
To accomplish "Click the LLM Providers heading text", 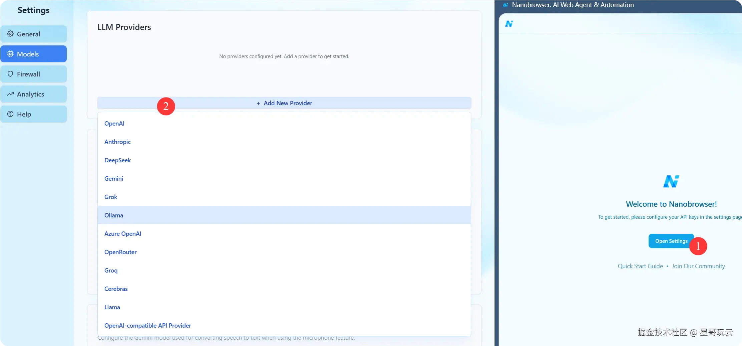I will coord(124,27).
